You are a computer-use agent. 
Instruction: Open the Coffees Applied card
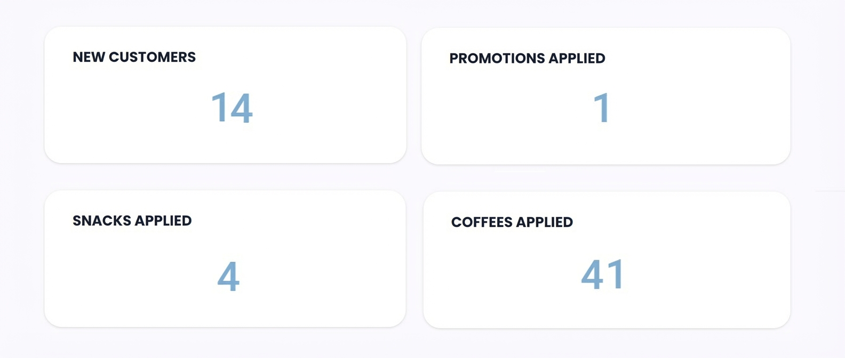607,260
